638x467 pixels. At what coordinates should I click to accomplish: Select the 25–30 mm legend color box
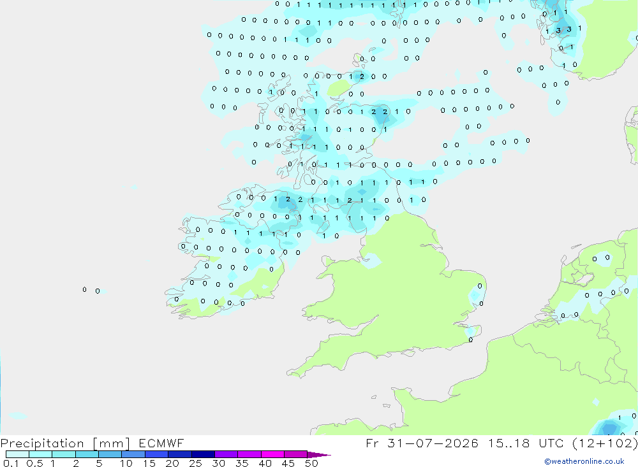pos(203,454)
